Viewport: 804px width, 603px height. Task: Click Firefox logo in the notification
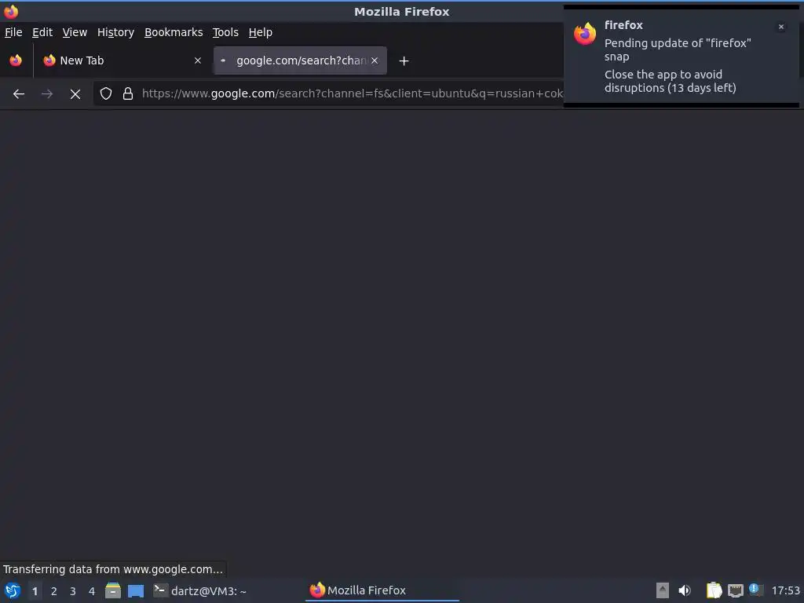click(585, 34)
